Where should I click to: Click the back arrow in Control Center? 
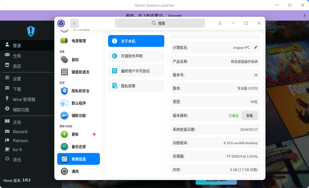(74, 23)
